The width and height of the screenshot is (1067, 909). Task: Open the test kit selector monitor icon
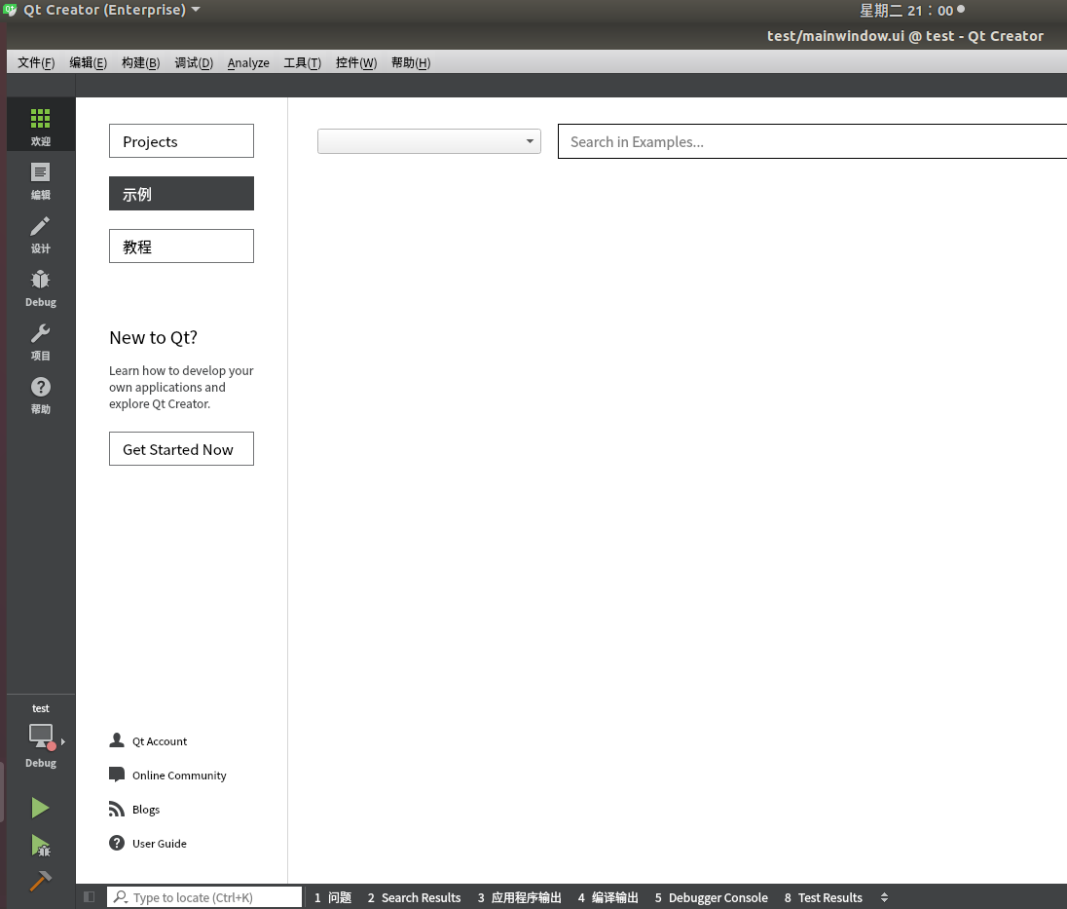click(42, 737)
